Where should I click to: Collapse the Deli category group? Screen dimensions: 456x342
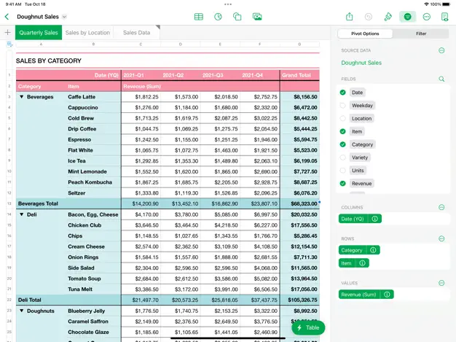[21, 215]
